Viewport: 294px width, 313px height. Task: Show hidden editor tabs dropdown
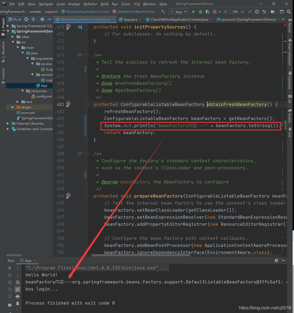point(283,19)
